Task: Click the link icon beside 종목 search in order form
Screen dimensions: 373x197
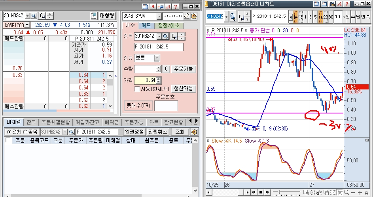Action: [174, 36]
